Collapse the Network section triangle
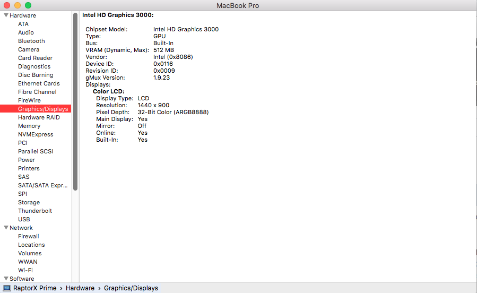 click(x=6, y=228)
